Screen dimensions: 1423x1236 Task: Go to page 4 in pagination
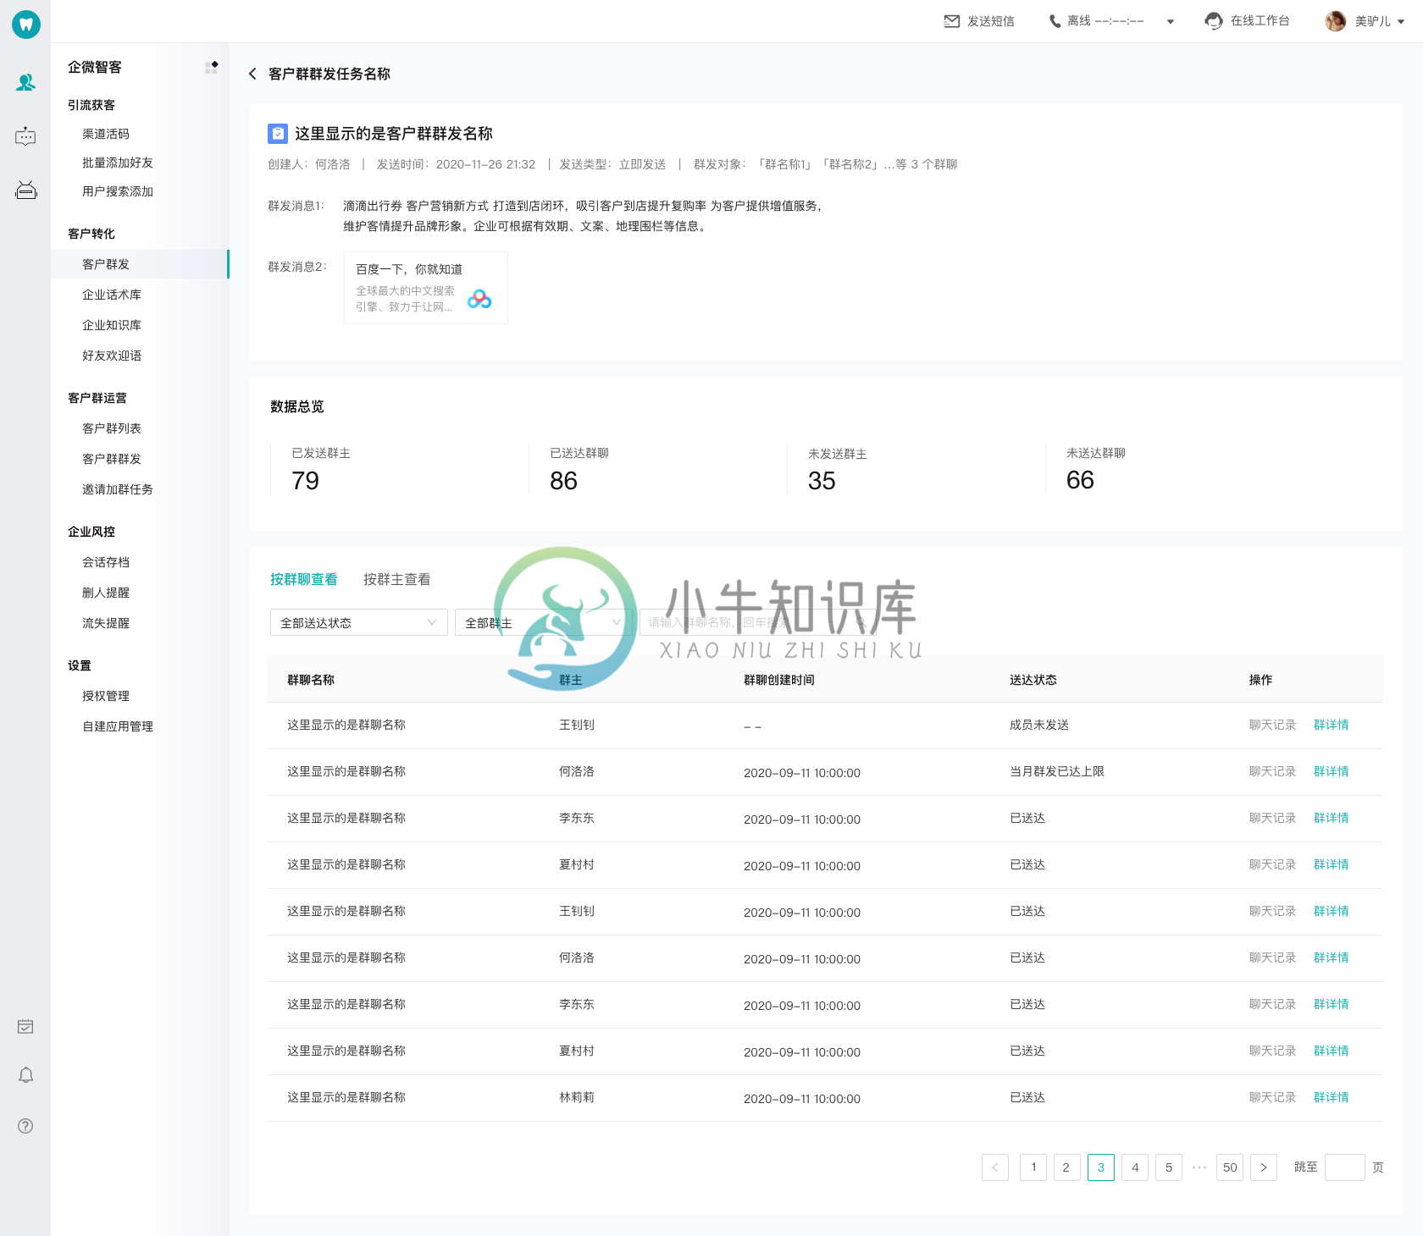point(1135,1167)
